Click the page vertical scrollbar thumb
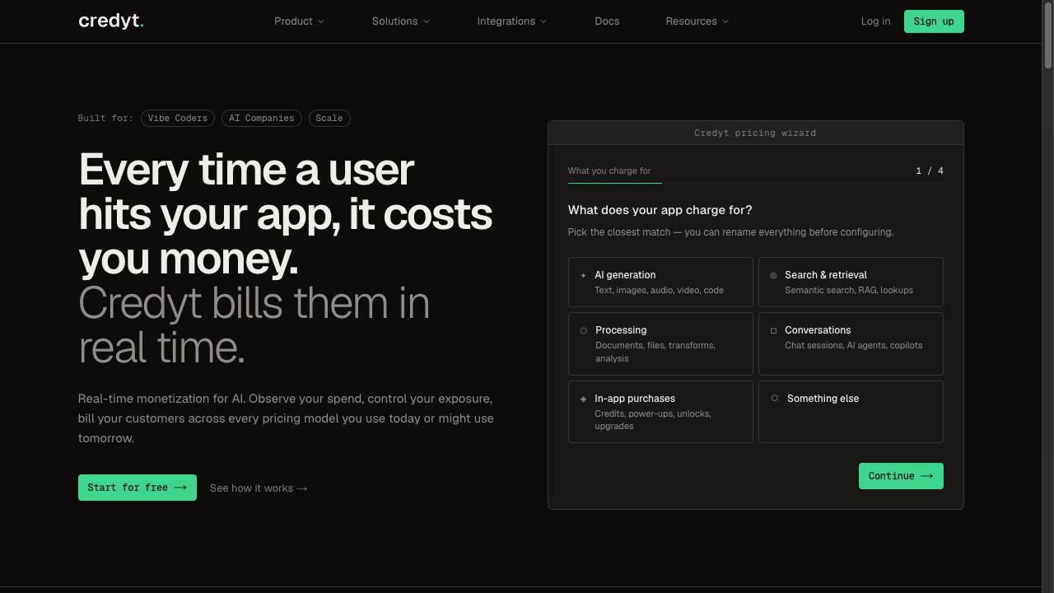 click(x=1047, y=35)
